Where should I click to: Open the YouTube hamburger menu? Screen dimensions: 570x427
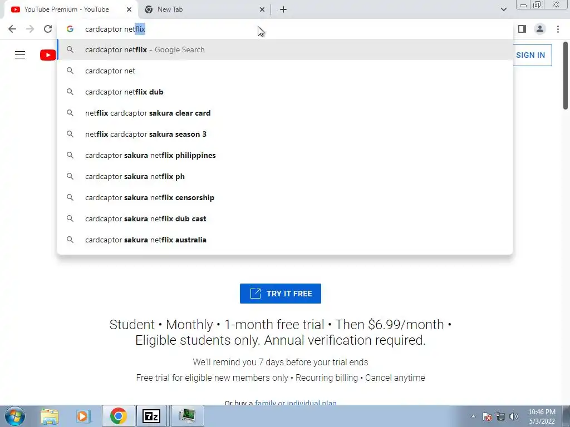pos(20,55)
